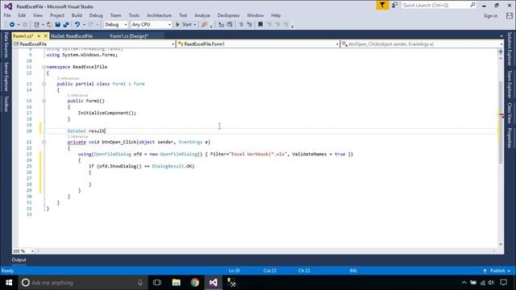Open the Architecture menu
Viewport: 516px width, 290px height.
[159, 15]
